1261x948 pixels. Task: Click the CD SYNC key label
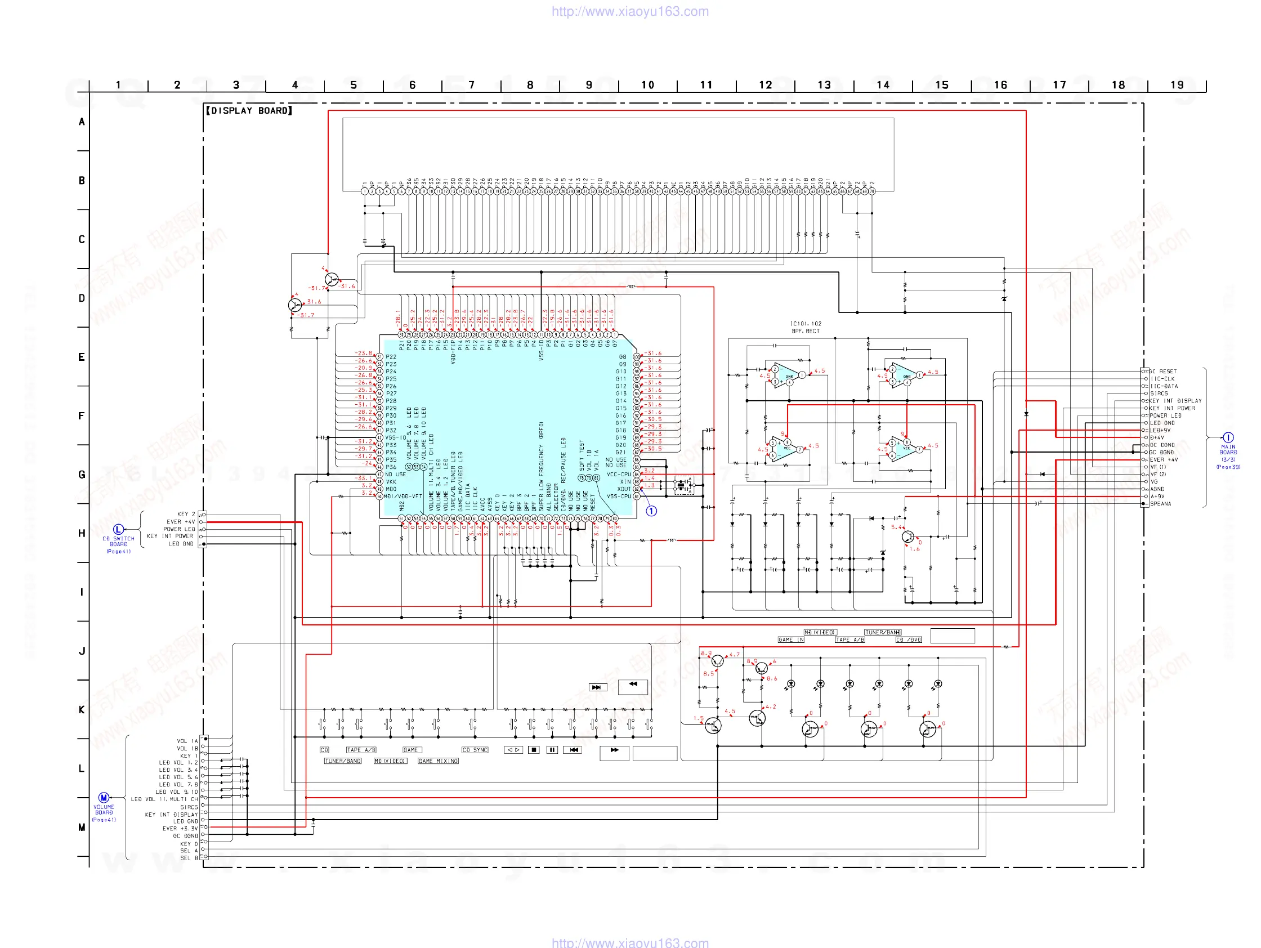475,750
